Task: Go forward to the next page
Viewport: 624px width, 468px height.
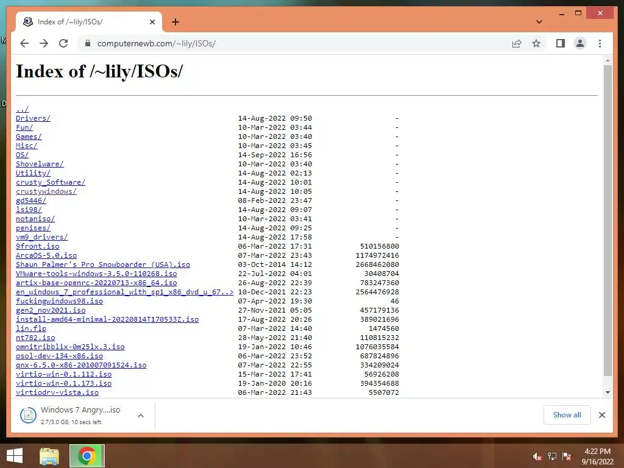Action: (44, 43)
